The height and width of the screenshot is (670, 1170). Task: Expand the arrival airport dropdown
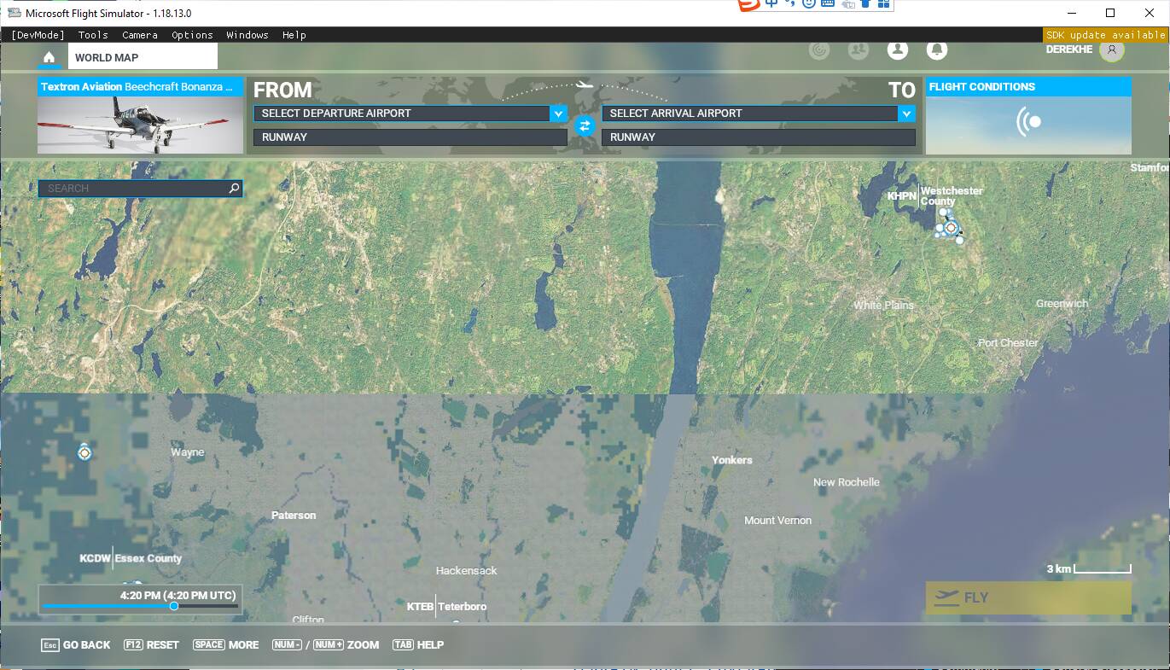pyautogui.click(x=906, y=114)
